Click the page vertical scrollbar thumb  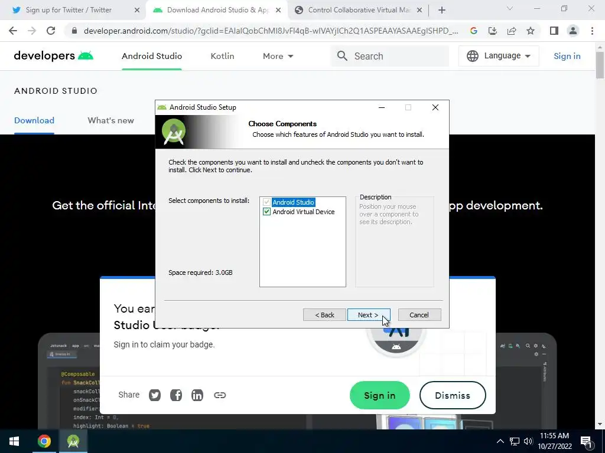[600, 64]
